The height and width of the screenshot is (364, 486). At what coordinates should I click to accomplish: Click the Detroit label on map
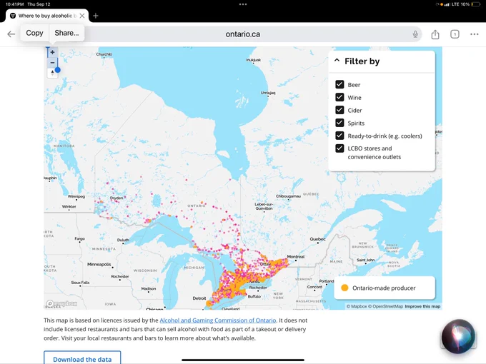[199, 298]
